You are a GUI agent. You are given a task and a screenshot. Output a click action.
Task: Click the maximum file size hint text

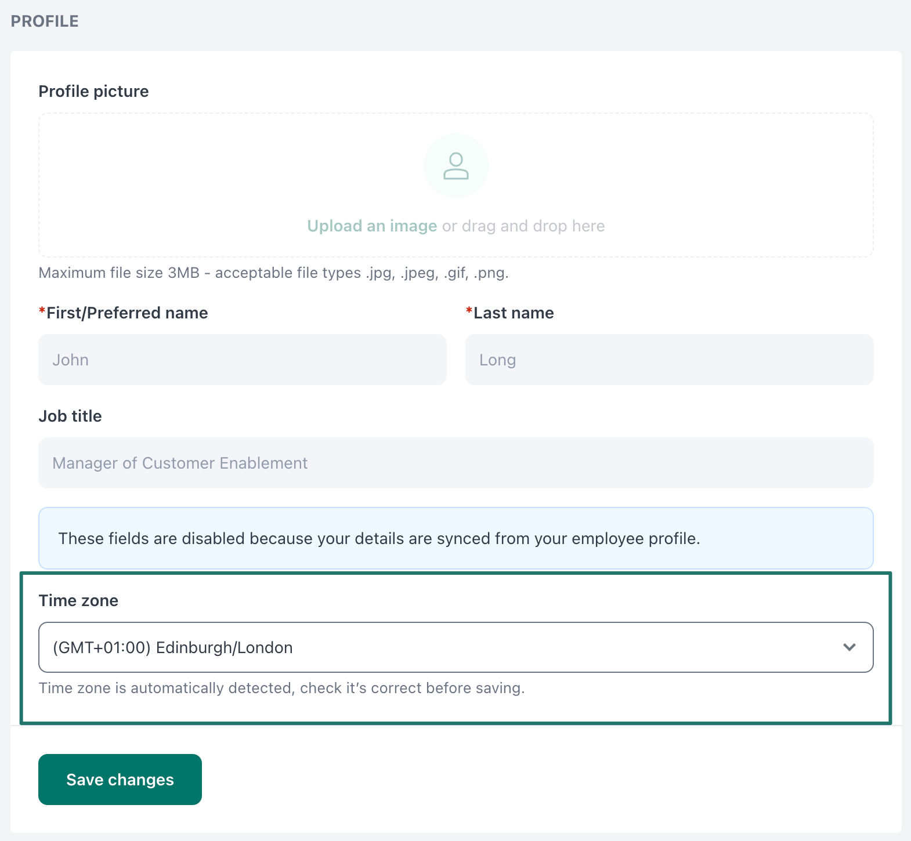273,273
